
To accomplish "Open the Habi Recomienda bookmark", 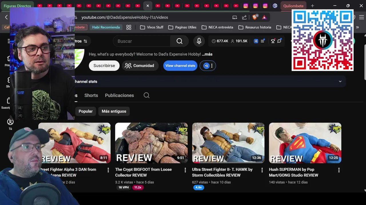I will 106,27.
